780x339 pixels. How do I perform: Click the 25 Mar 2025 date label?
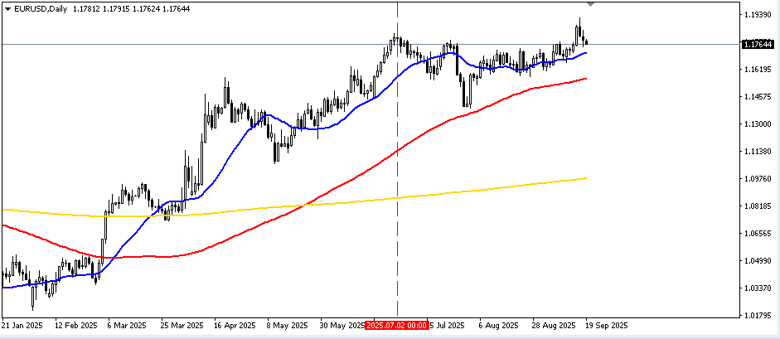coord(181,326)
